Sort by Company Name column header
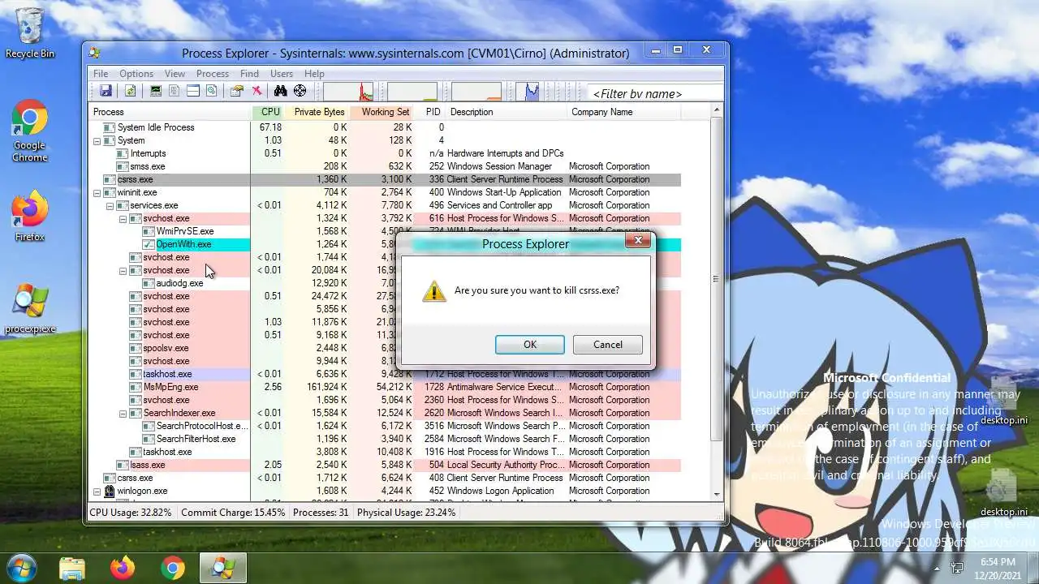The height and width of the screenshot is (584, 1039). [625, 112]
